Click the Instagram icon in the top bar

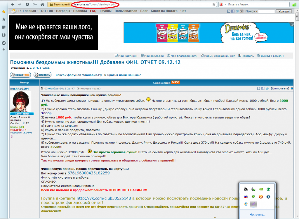pos(241,11)
